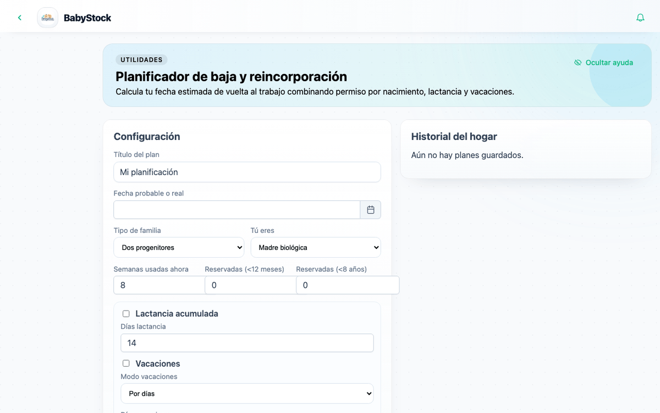
Task: Click the Planificador de baja y reincorporación title
Action: (x=231, y=77)
